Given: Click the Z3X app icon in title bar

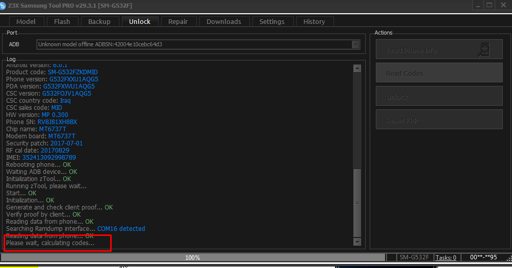Looking at the screenshot, I should (3, 6).
